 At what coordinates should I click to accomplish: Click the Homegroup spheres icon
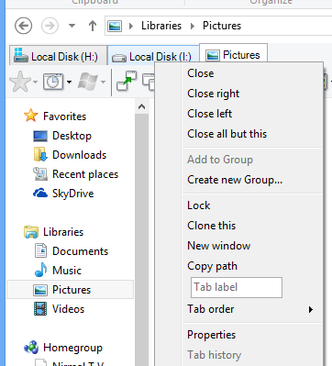(x=31, y=348)
